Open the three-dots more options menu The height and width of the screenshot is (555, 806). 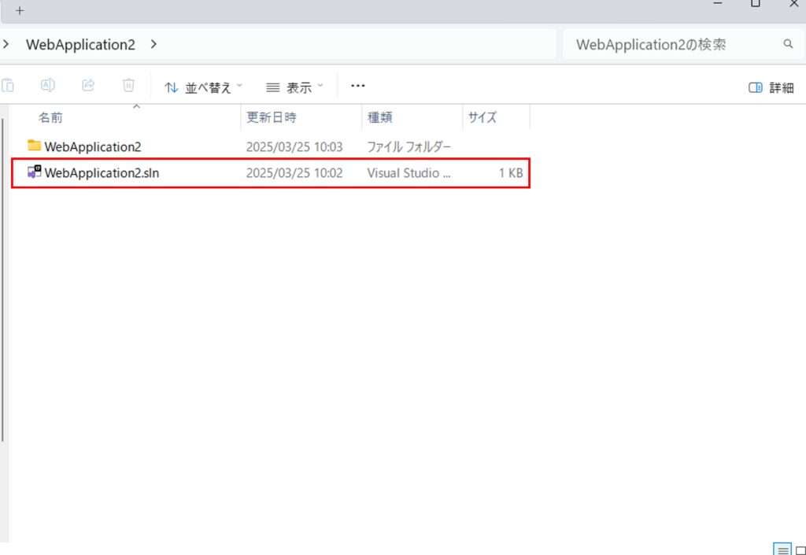tap(358, 86)
